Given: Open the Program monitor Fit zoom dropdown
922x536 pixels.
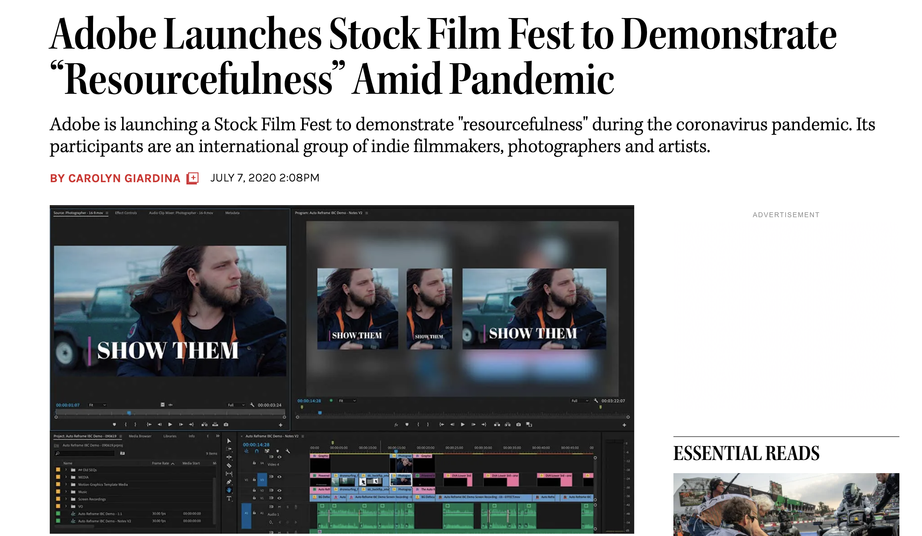Looking at the screenshot, I should pyautogui.click(x=347, y=401).
